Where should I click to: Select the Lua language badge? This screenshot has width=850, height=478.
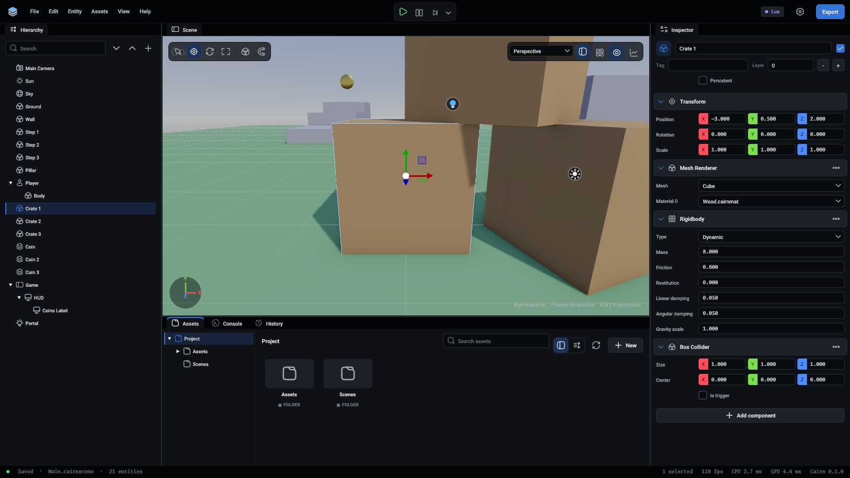point(772,12)
